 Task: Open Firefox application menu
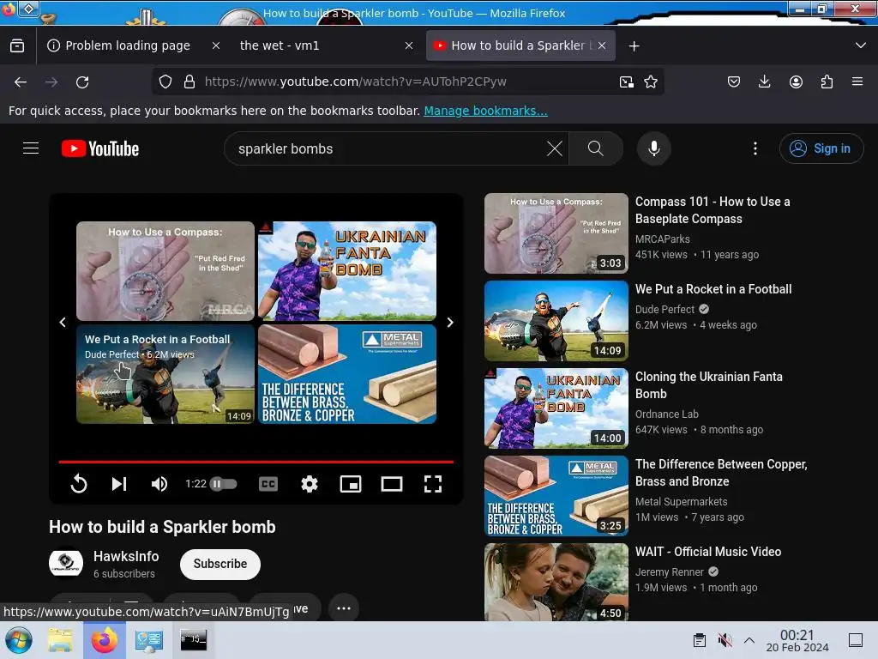point(857,82)
